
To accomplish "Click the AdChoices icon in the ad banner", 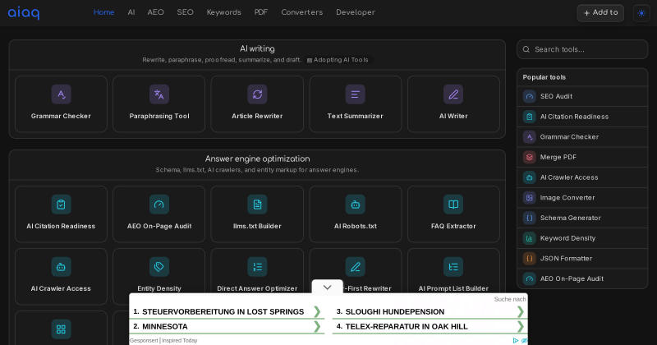I will [x=516, y=341].
